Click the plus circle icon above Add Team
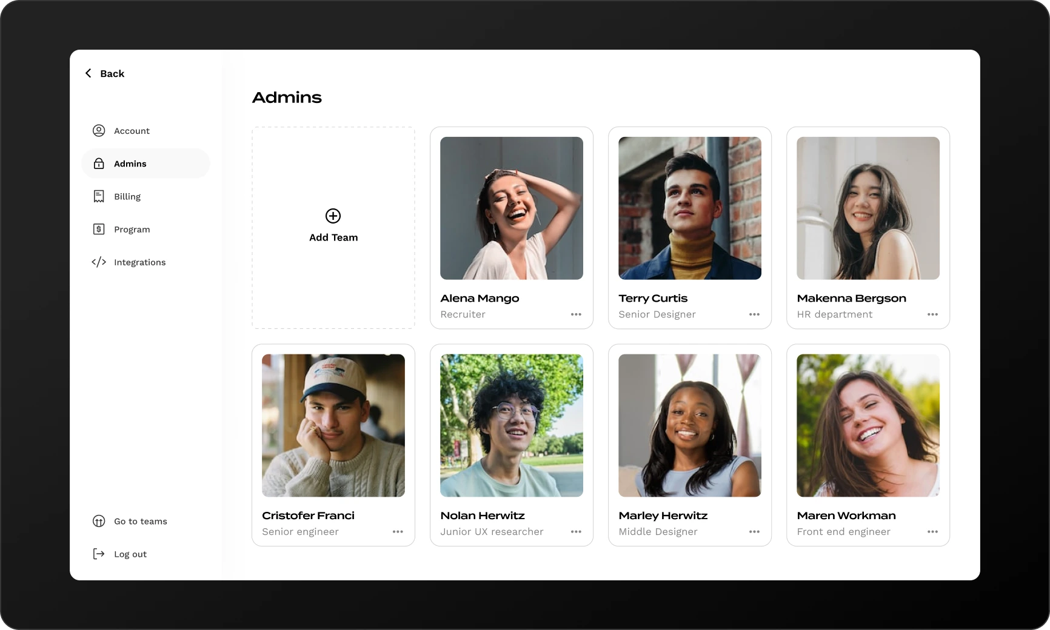 [333, 216]
